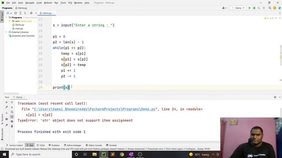Open the File menu

(8, 3)
